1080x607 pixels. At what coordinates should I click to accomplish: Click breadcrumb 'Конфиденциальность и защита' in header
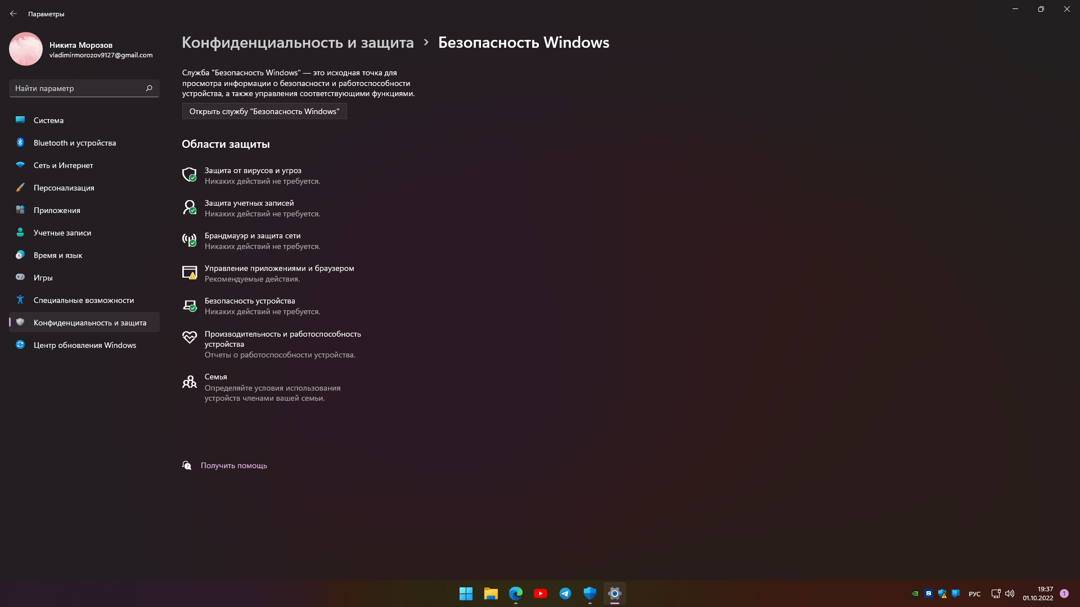point(298,43)
